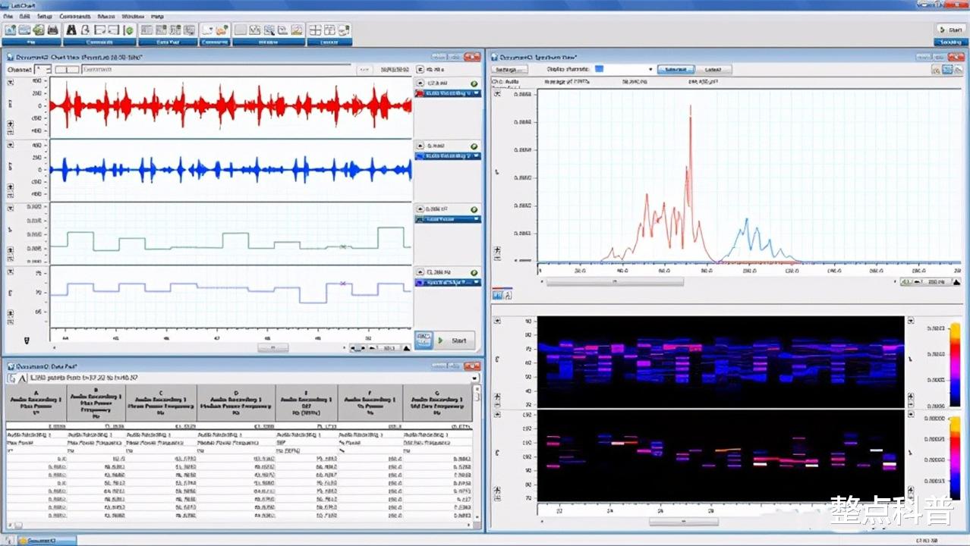This screenshot has height=546, width=970.
Task: Open the Comments window icon beside orange icon
Action: pos(208,30)
